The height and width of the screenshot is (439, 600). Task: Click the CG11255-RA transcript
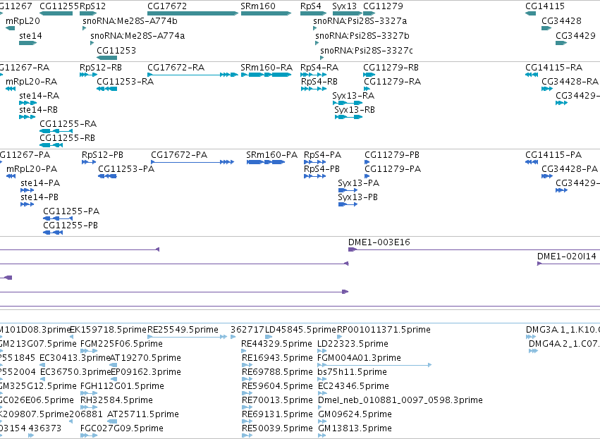pyautogui.click(x=56, y=131)
